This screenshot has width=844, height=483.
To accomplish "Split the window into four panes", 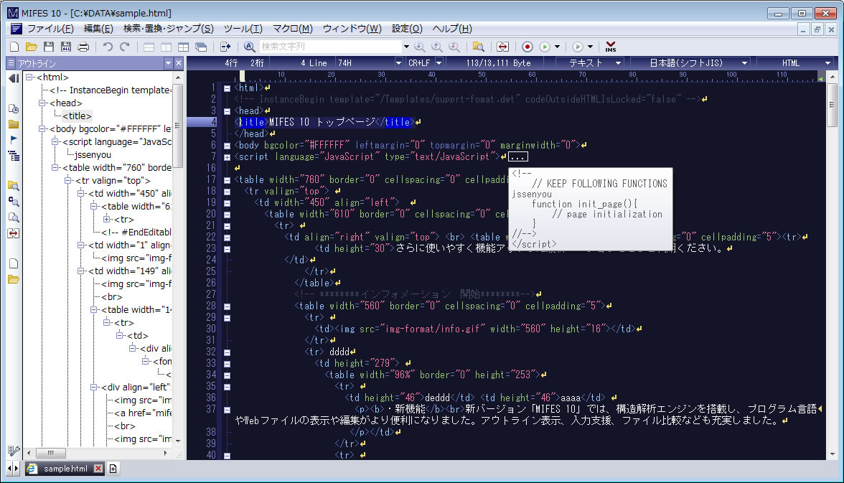I will click(183, 47).
